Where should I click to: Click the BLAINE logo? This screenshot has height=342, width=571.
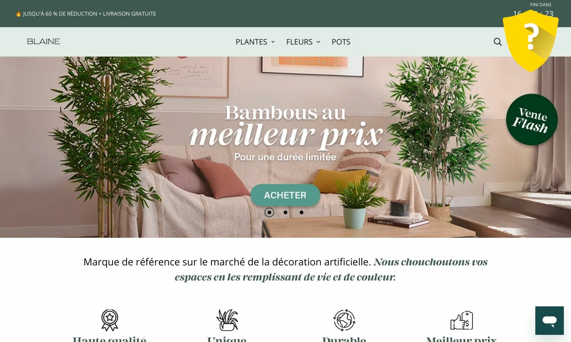44,41
